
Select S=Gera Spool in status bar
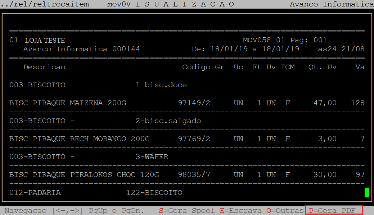(186, 211)
